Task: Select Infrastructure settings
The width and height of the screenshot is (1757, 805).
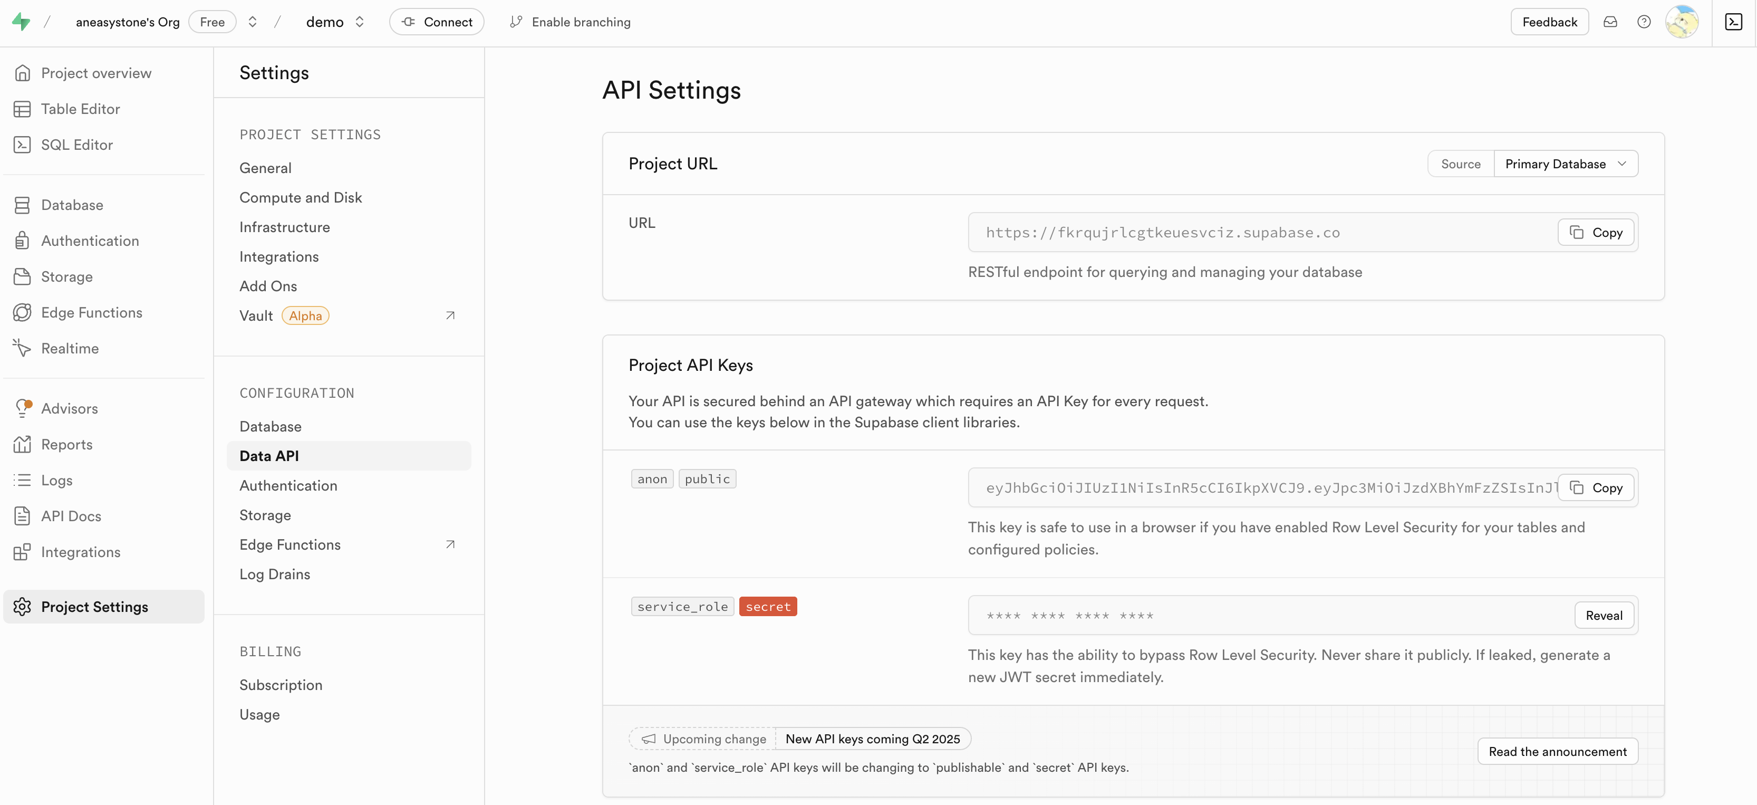Action: tap(284, 227)
